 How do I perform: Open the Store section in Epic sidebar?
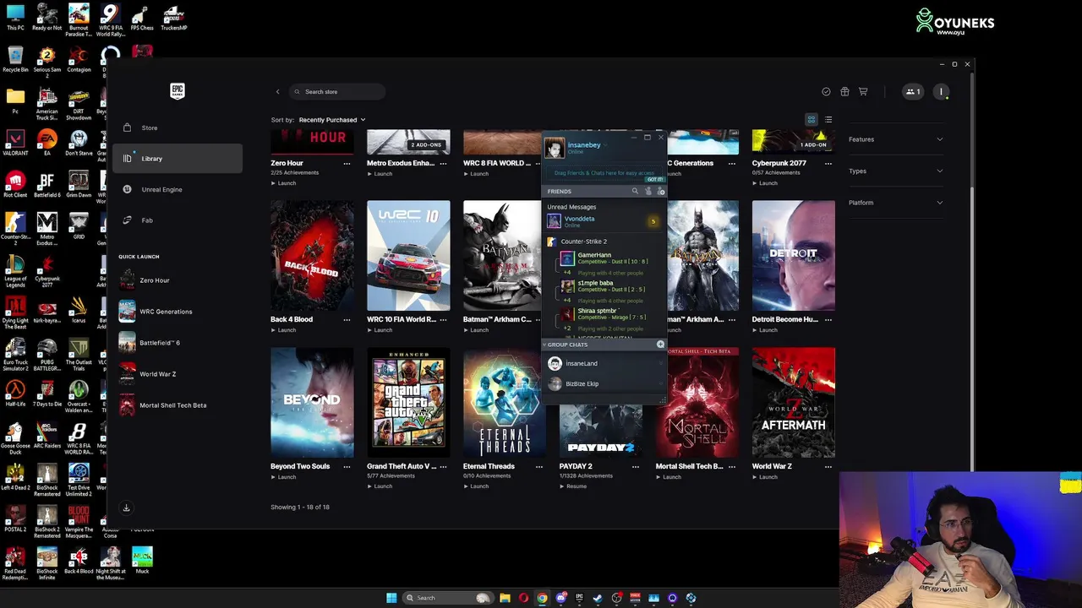[178, 128]
